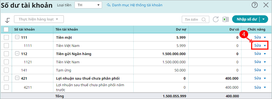The width and height of the screenshot is (272, 99).
Task: Open the Loại tiền TH dropdown
Action: tap(88, 5)
